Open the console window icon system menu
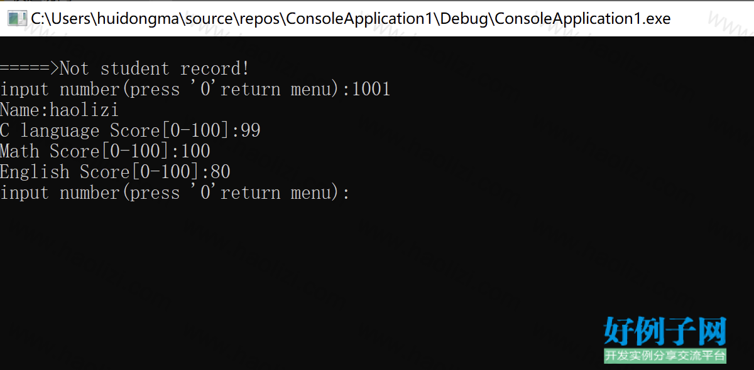Image resolution: width=754 pixels, height=370 pixels. pyautogui.click(x=16, y=18)
